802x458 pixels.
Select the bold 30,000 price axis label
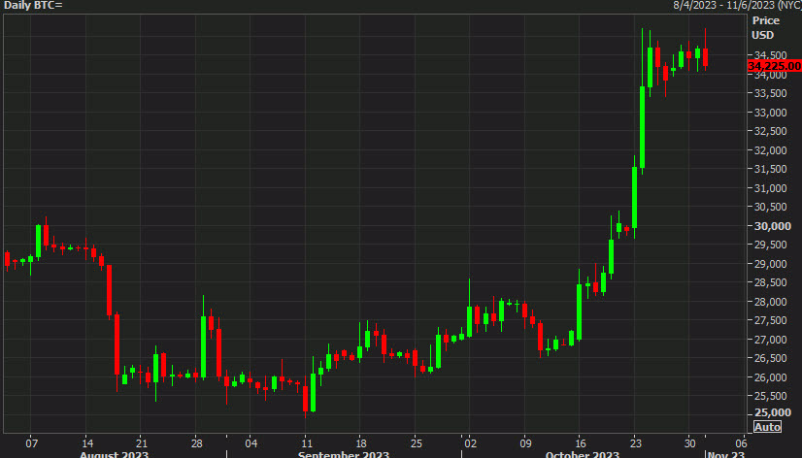(x=772, y=226)
